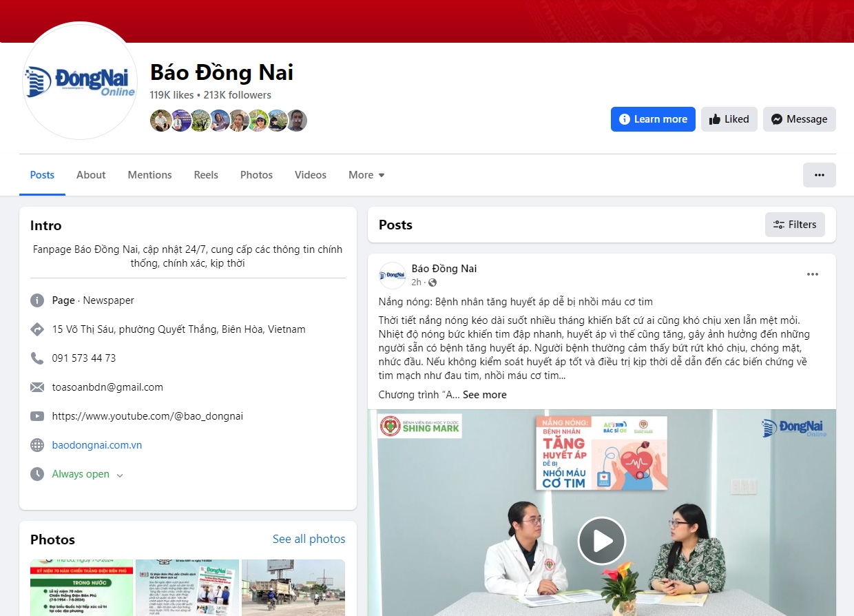Open the post's 2h timestamp
This screenshot has width=854, height=616.
[x=417, y=283]
